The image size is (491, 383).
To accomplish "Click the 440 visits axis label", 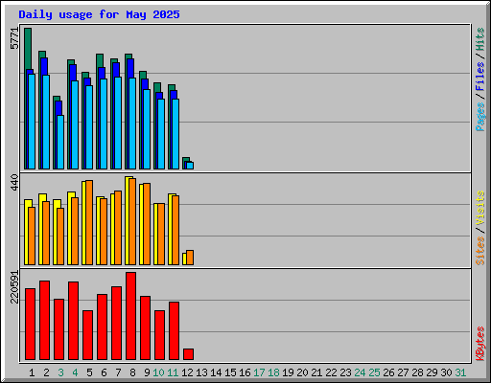I will pyautogui.click(x=14, y=182).
